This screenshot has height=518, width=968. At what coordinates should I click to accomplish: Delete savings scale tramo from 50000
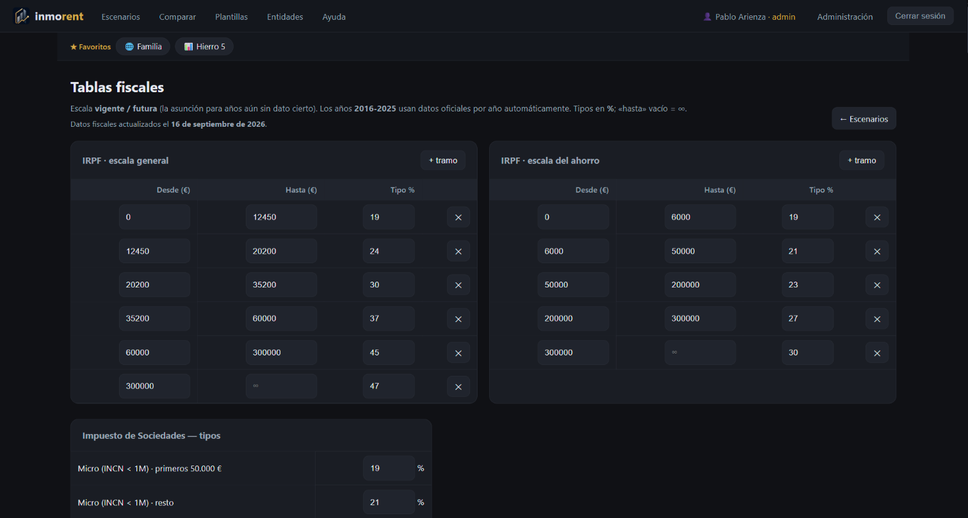click(877, 285)
